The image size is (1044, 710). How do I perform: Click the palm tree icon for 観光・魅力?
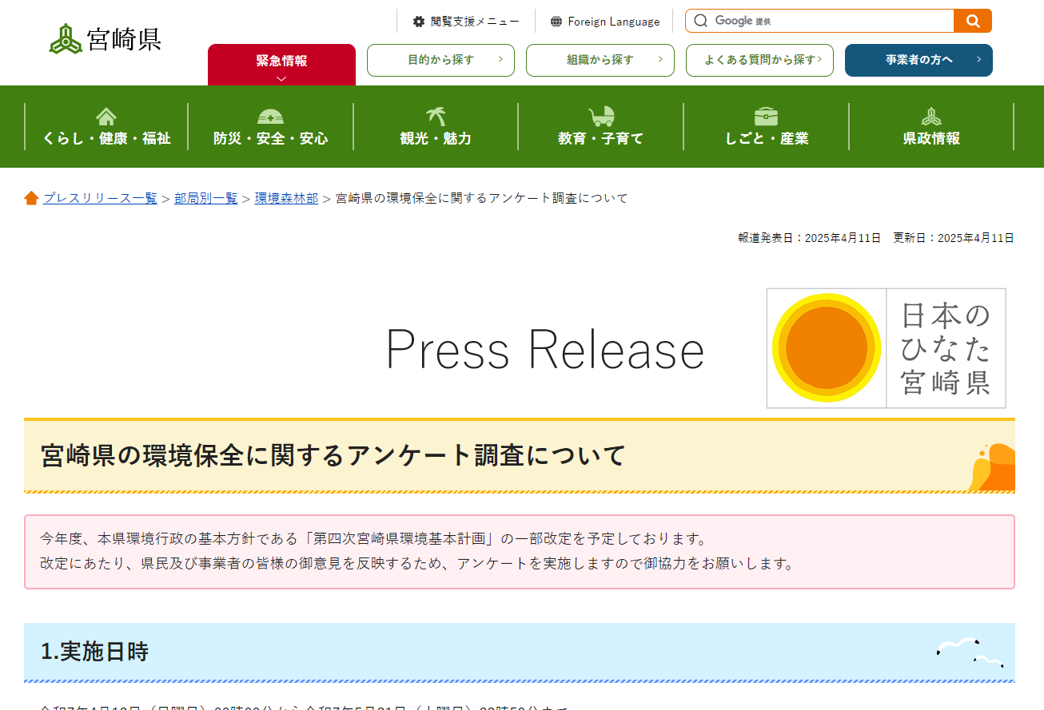(x=436, y=117)
